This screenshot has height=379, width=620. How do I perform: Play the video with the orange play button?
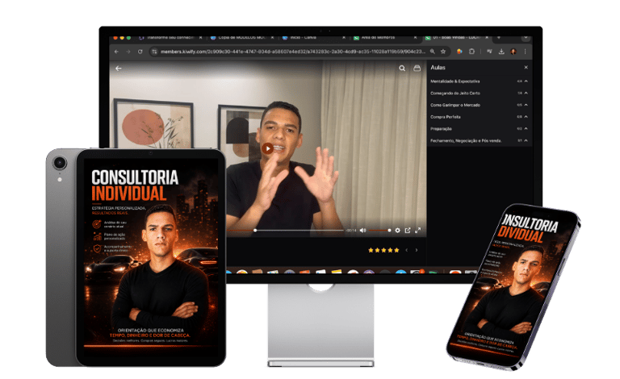click(x=268, y=148)
